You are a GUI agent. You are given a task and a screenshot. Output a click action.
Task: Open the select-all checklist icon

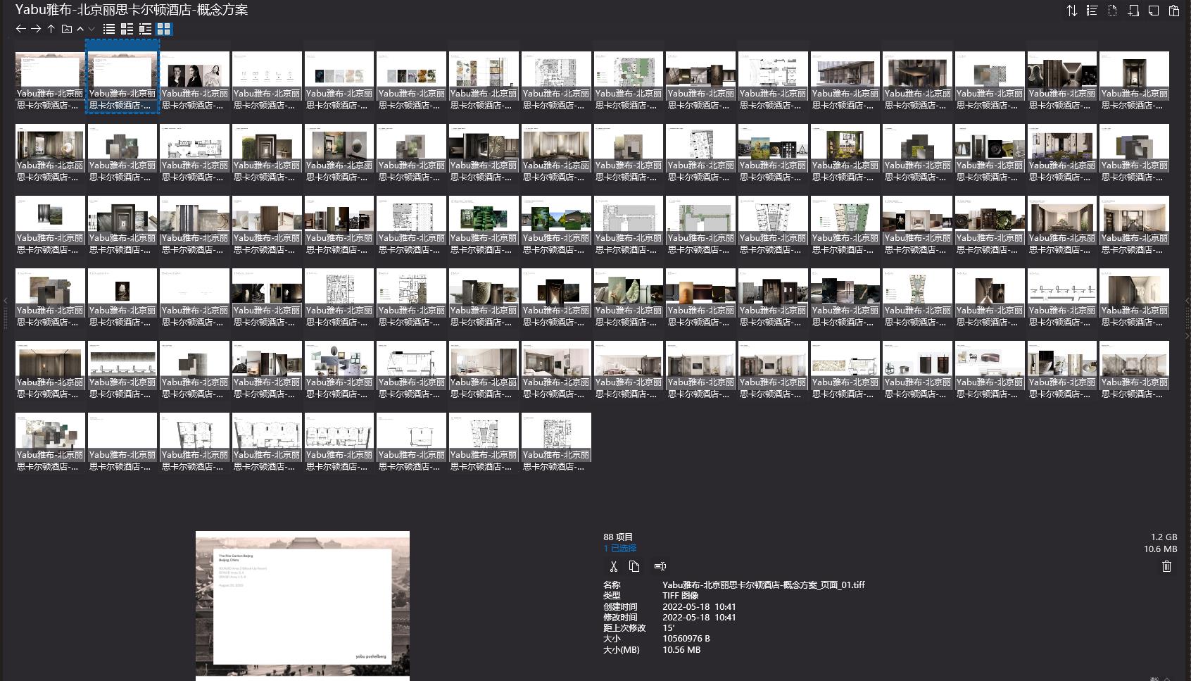pyautogui.click(x=1092, y=11)
